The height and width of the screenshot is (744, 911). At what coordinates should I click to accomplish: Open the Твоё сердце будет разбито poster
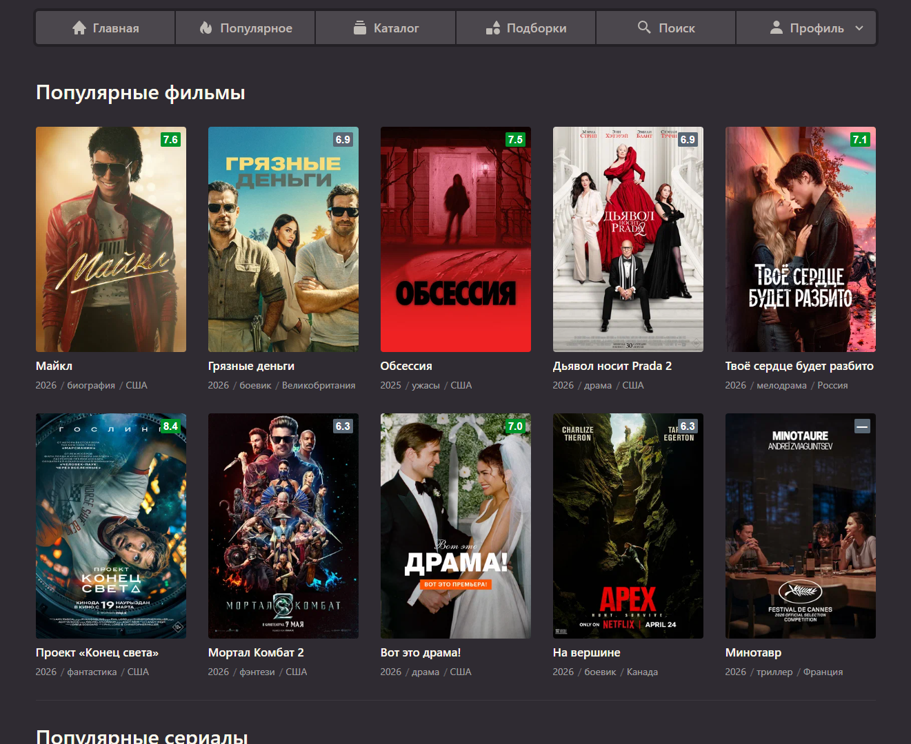(x=801, y=239)
